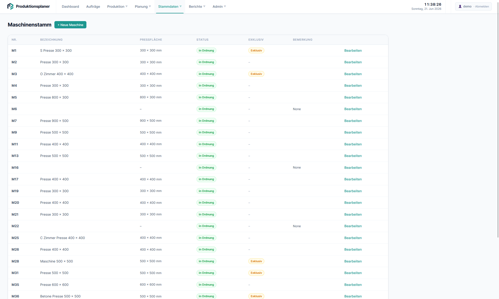
Task: Click the Exklusiv badge for M3
Action: click(256, 74)
